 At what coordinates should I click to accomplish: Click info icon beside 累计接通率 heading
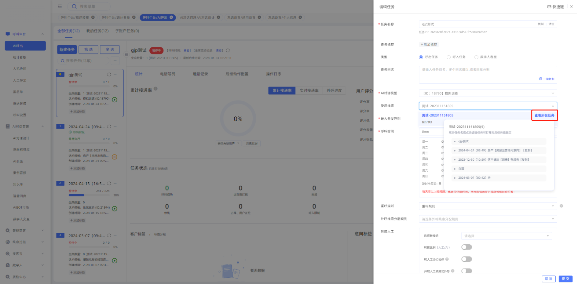pos(156,89)
